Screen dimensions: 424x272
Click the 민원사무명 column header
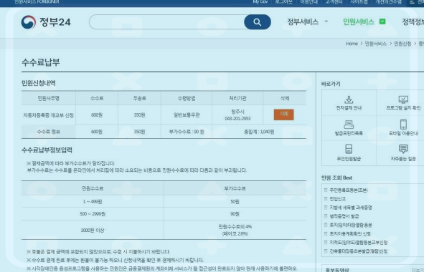point(48,98)
